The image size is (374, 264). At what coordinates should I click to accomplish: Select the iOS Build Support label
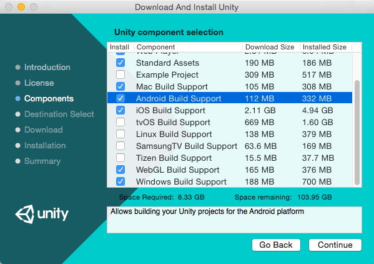(170, 111)
